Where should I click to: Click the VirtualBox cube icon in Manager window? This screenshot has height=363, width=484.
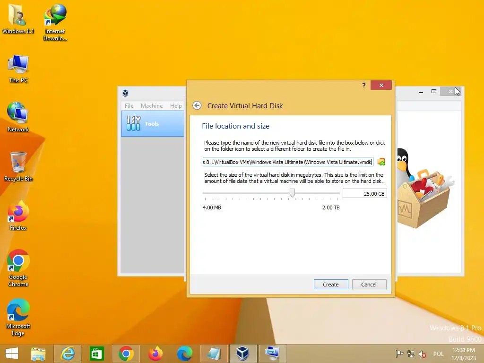(x=125, y=93)
